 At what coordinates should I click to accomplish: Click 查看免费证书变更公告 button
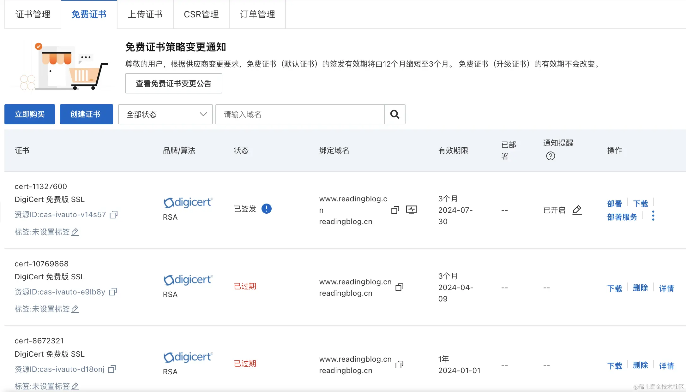174,83
